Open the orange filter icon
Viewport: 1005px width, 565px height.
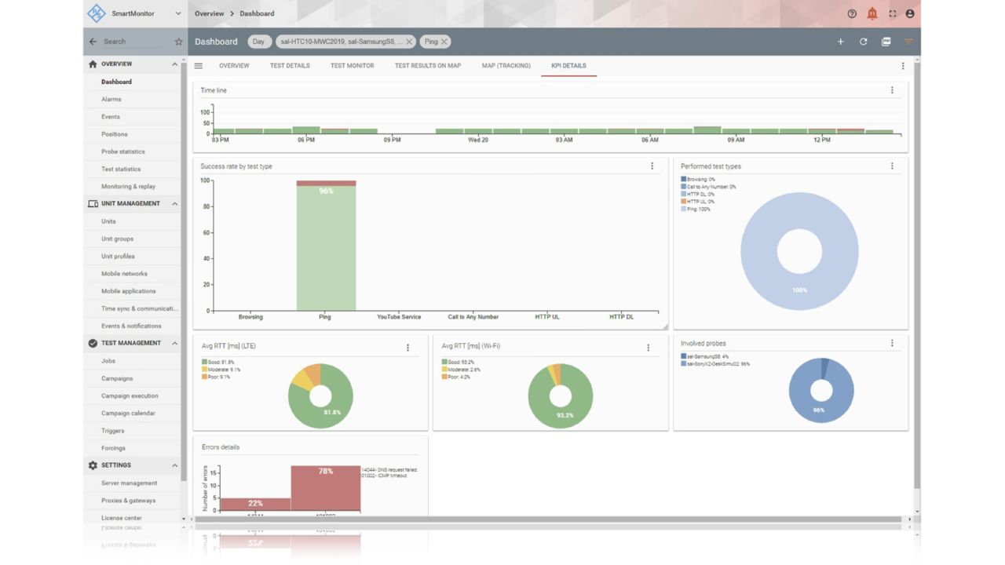click(x=908, y=42)
